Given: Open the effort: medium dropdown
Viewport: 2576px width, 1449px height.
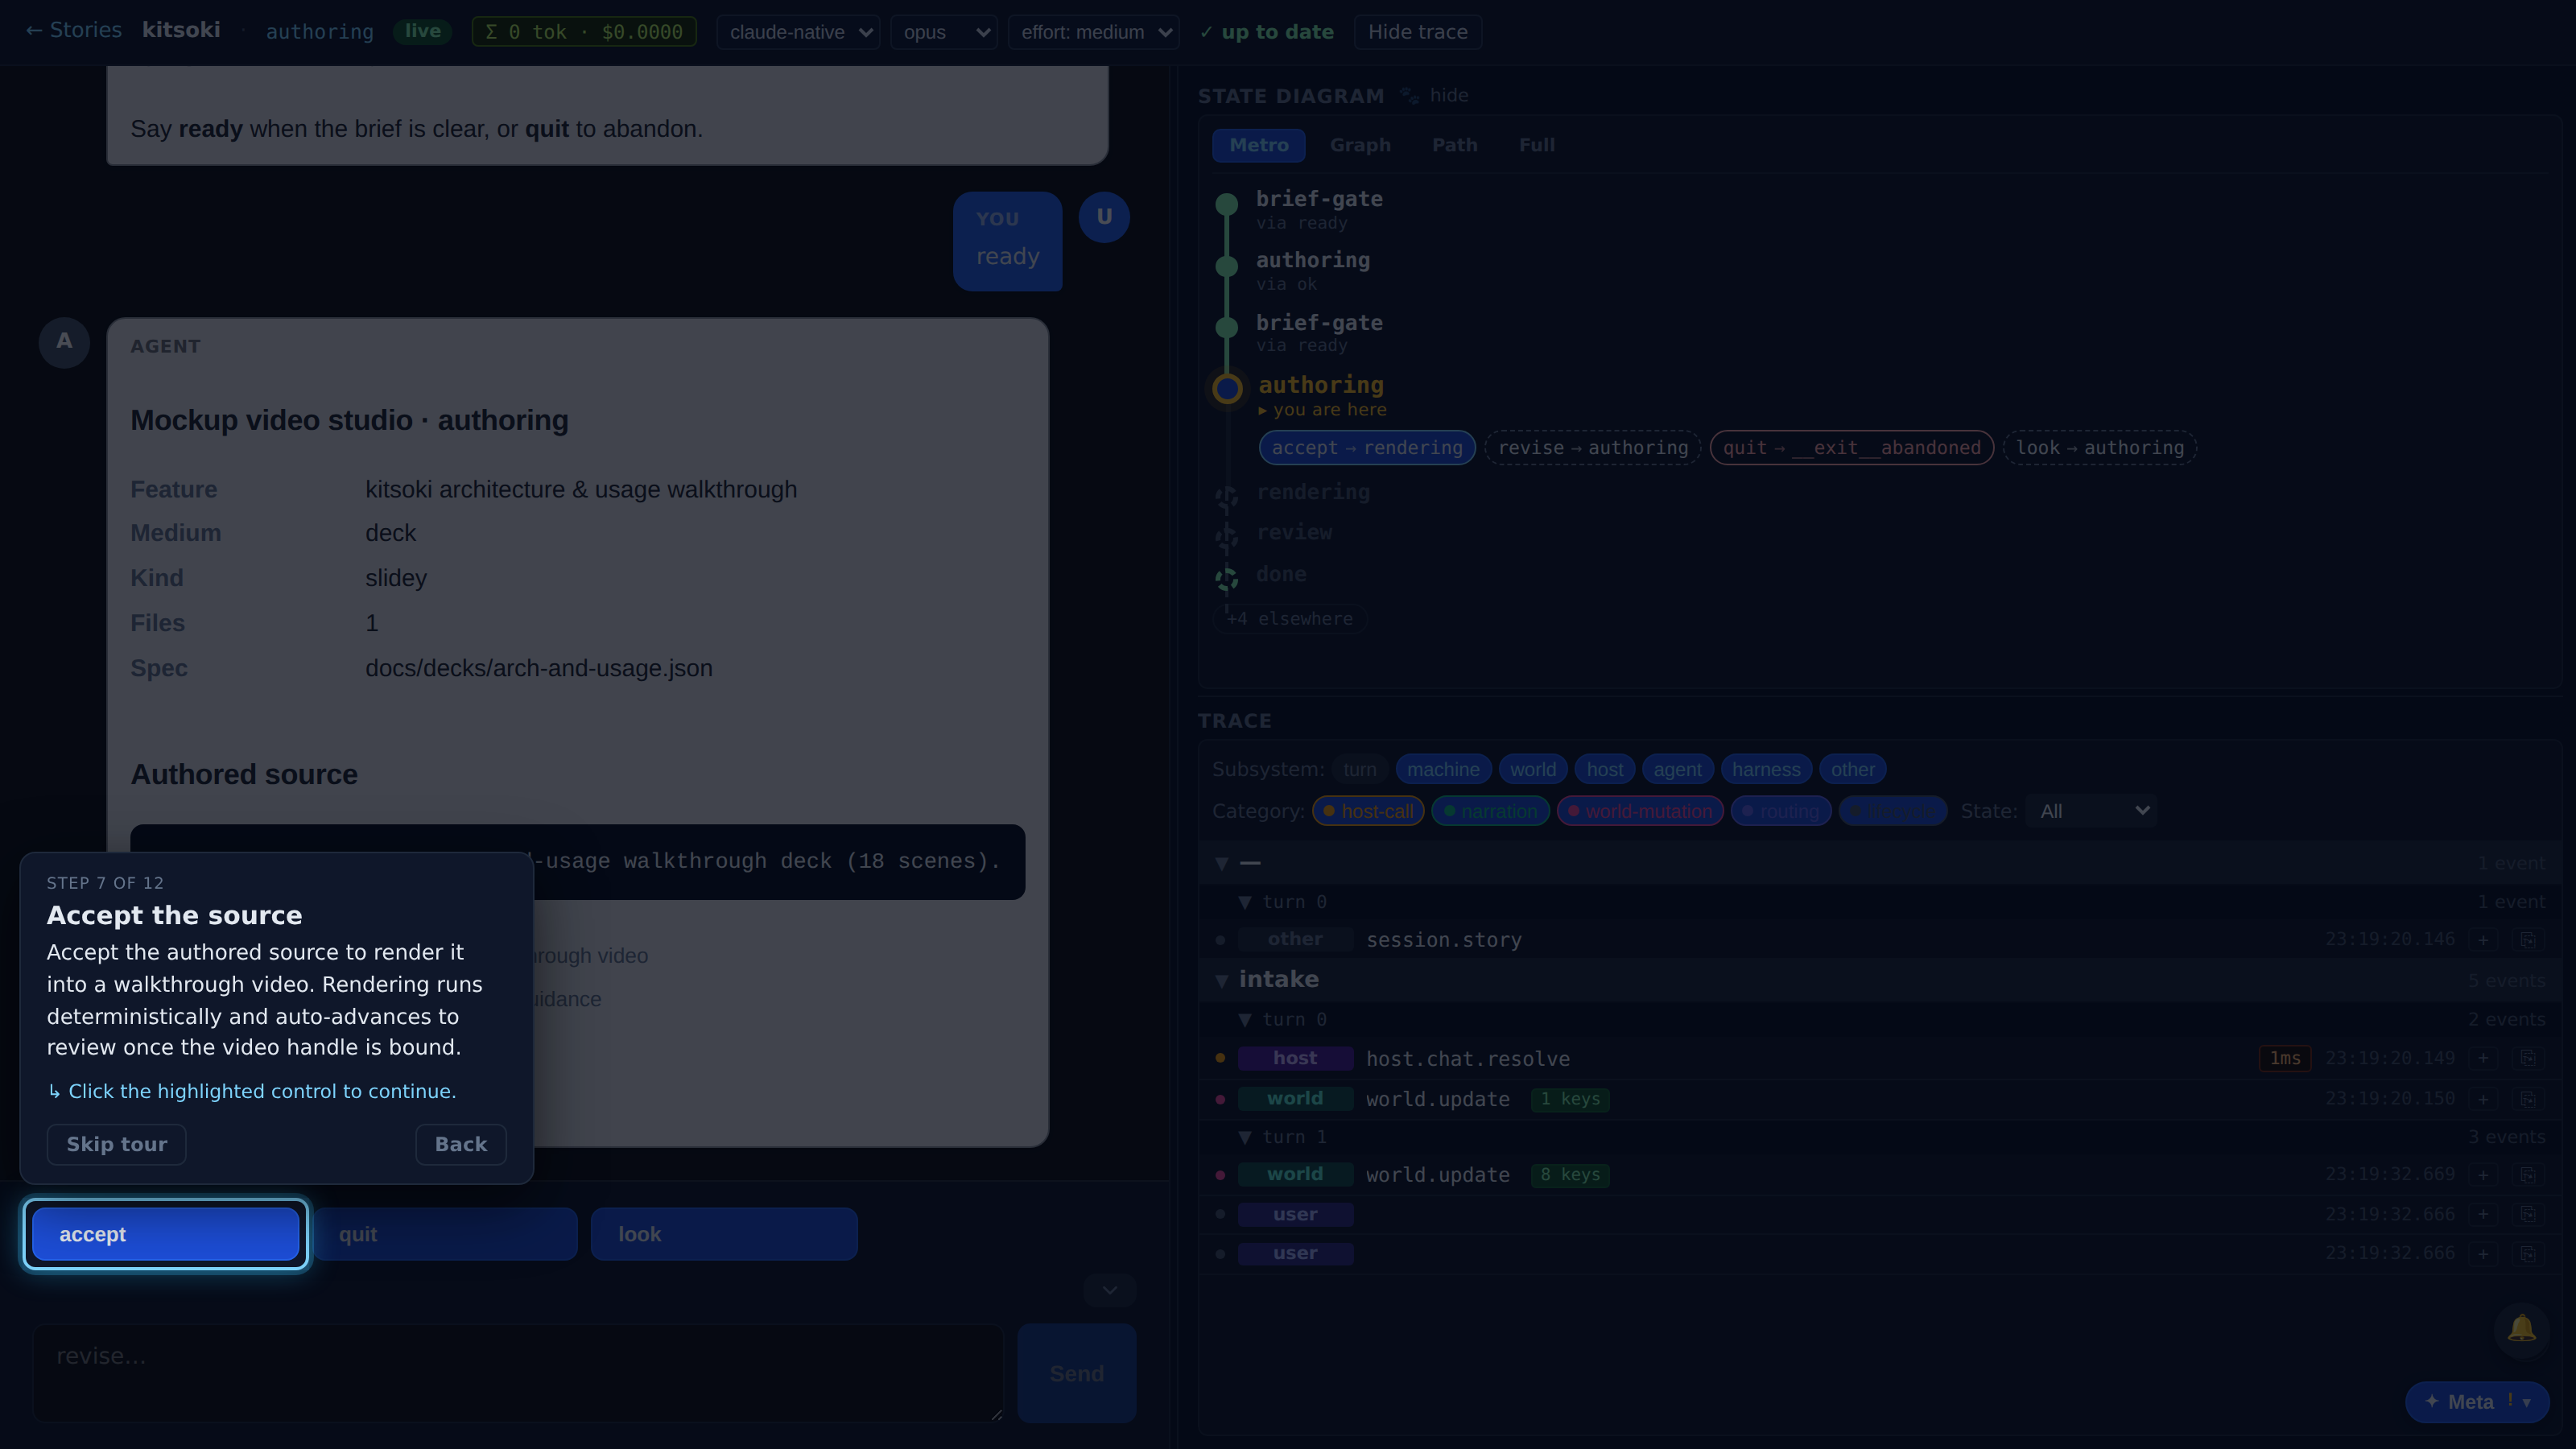Looking at the screenshot, I should tap(1094, 32).
